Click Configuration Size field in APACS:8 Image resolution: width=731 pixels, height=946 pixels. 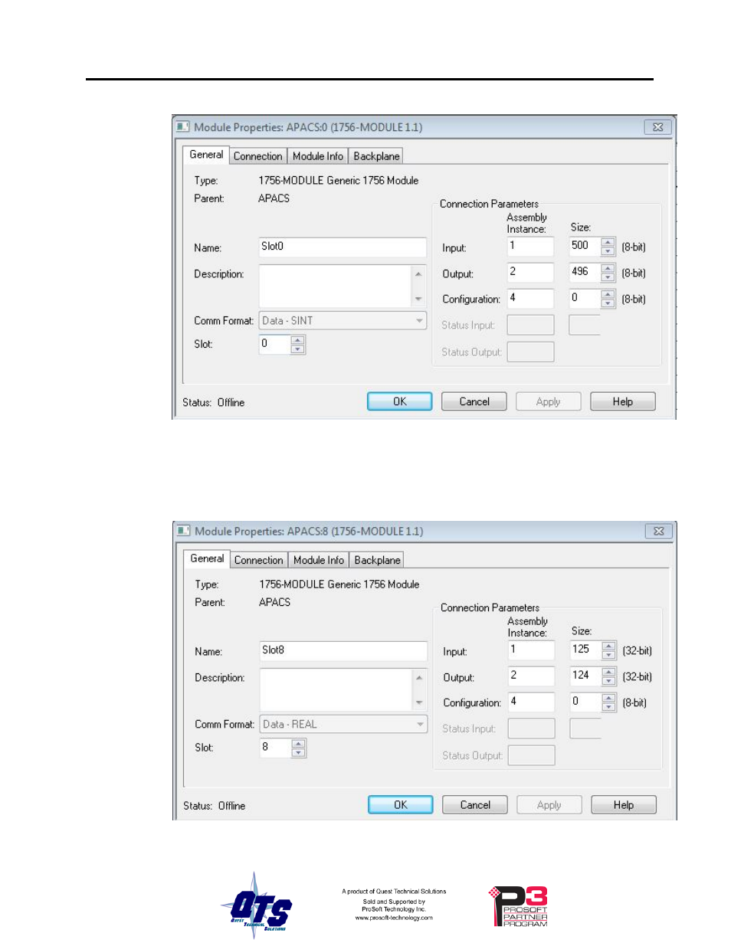click(x=585, y=702)
